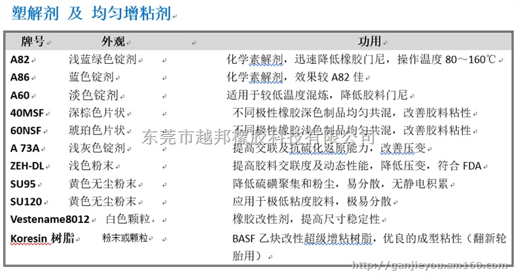518x274 pixels.
Task: Click the A60 grade cell
Action: click(20, 95)
